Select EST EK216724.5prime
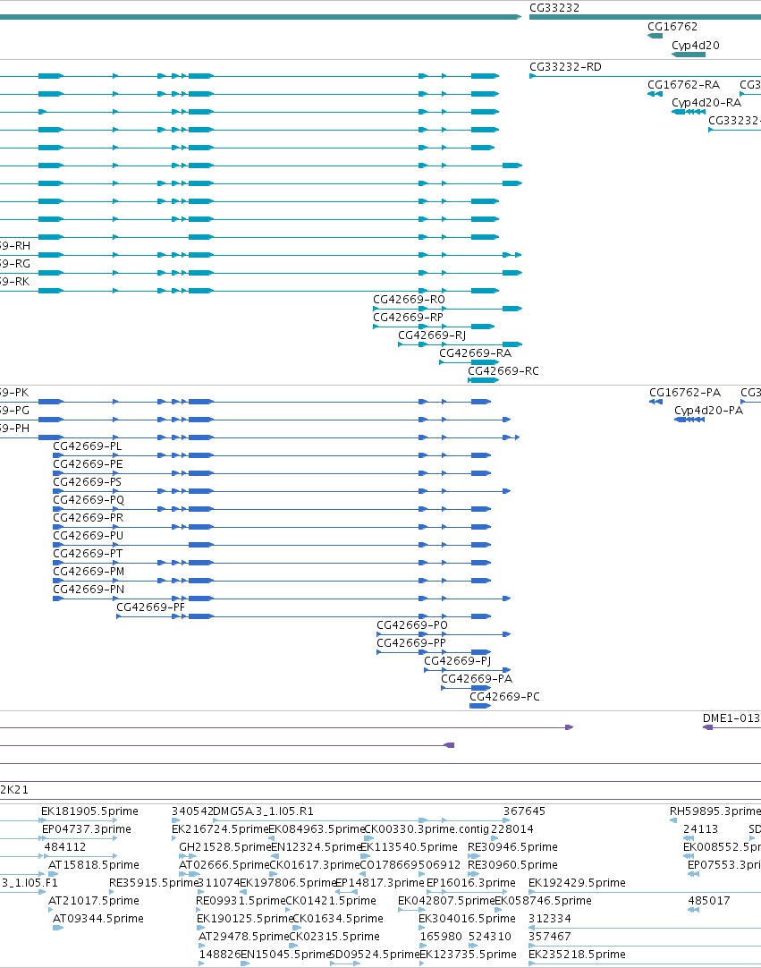Screen dimensions: 761x968 click(x=220, y=829)
